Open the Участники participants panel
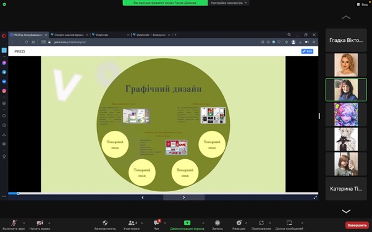372x232 pixels. [x=131, y=225]
